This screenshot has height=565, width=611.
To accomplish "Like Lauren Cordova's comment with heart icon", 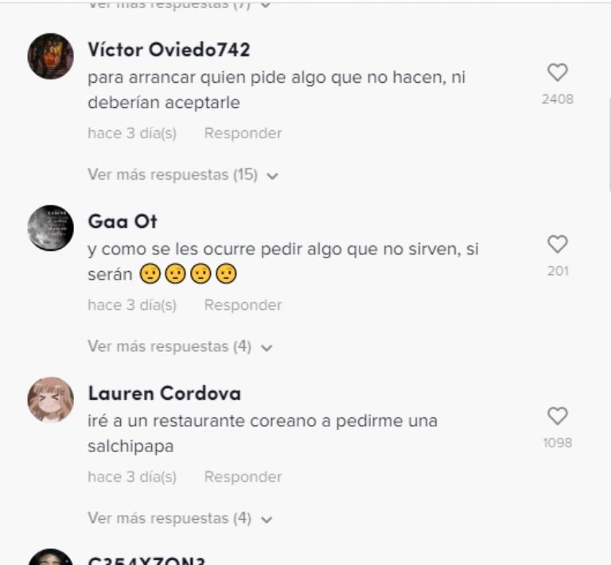I will [x=557, y=416].
